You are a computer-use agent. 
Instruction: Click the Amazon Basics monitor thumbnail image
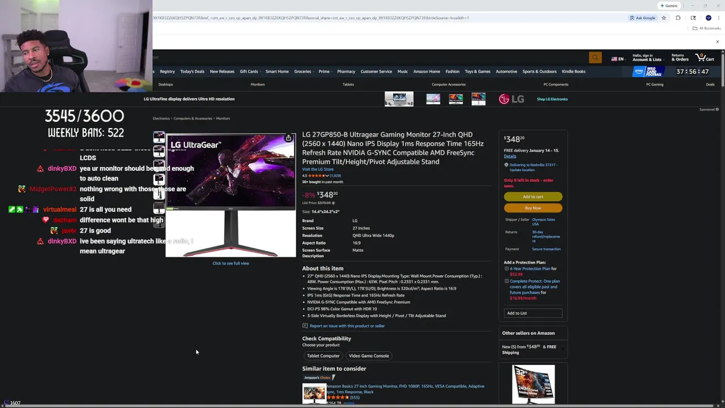(x=314, y=393)
